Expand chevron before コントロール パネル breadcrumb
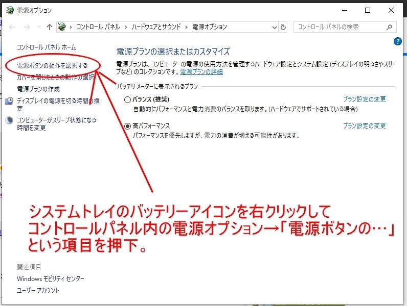The width and height of the screenshot is (407, 306). tap(71, 27)
